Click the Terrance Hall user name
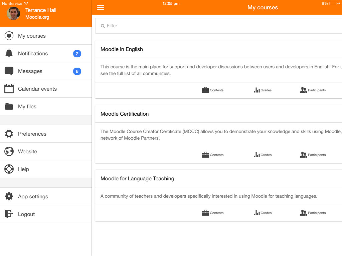342x256 pixels. 41,10
